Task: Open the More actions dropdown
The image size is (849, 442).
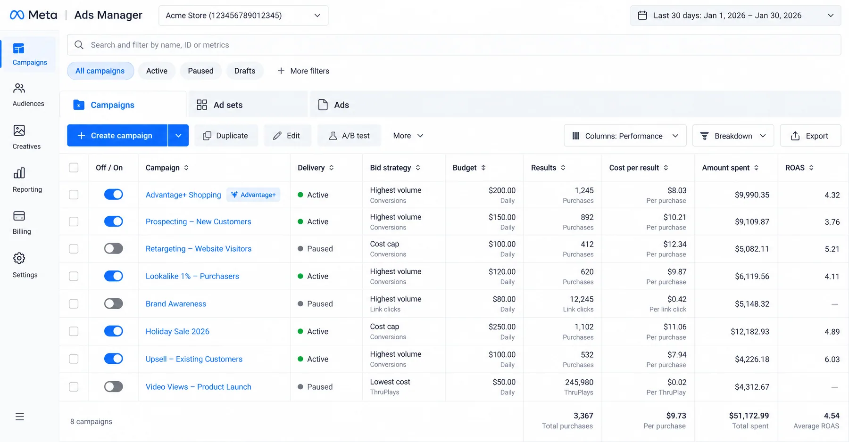Action: (408, 136)
